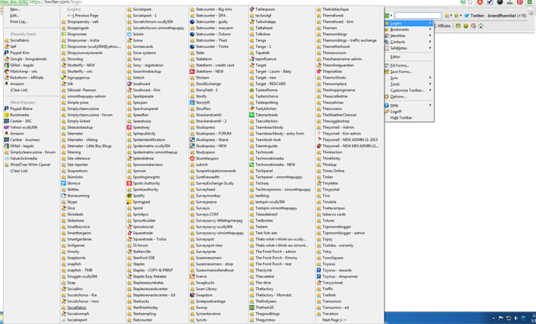Open the TheWeatherChannel login

point(339,115)
